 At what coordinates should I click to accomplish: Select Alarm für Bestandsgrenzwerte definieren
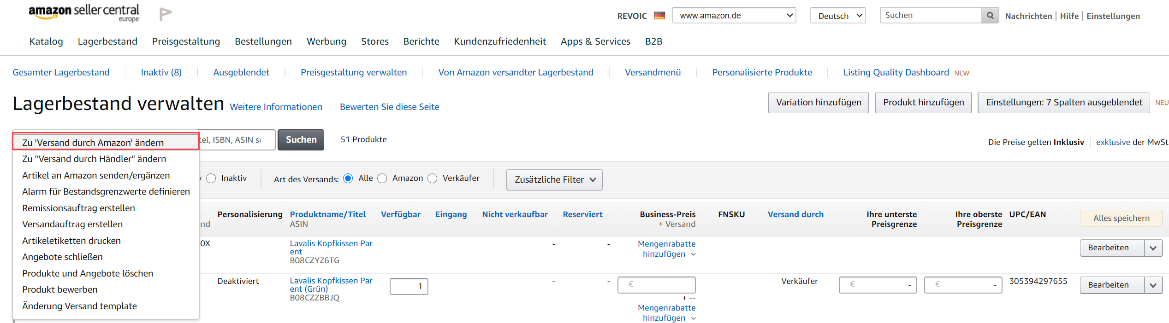pyautogui.click(x=106, y=191)
